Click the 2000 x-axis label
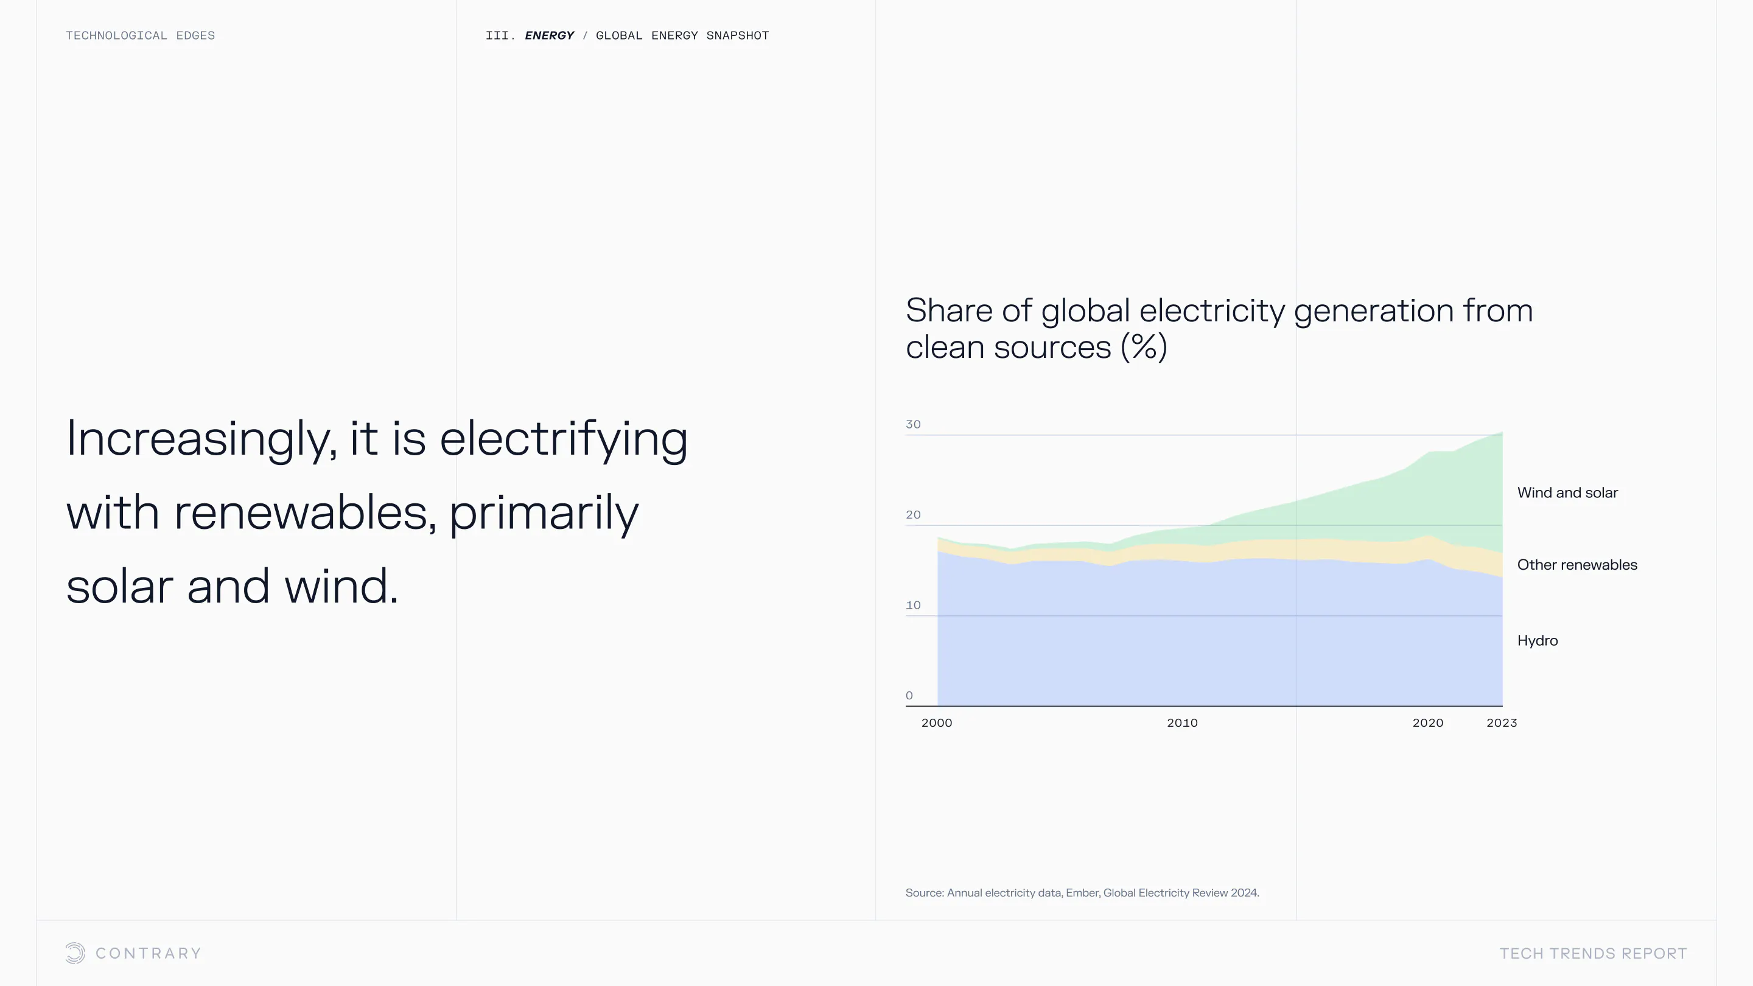The width and height of the screenshot is (1753, 986). point(936,722)
